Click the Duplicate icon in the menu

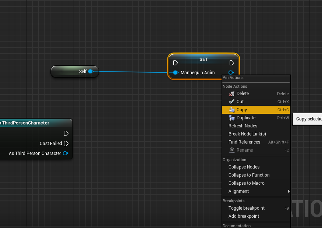231,118
